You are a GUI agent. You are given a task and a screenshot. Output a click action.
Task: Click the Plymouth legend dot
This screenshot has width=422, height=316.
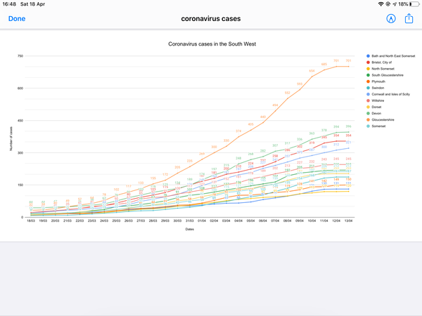(x=368, y=81)
